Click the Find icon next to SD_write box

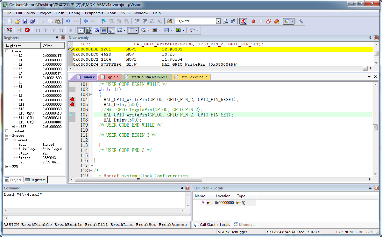click(225, 21)
